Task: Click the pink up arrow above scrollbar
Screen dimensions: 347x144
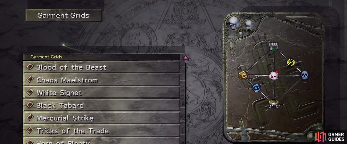Action: coord(186,58)
